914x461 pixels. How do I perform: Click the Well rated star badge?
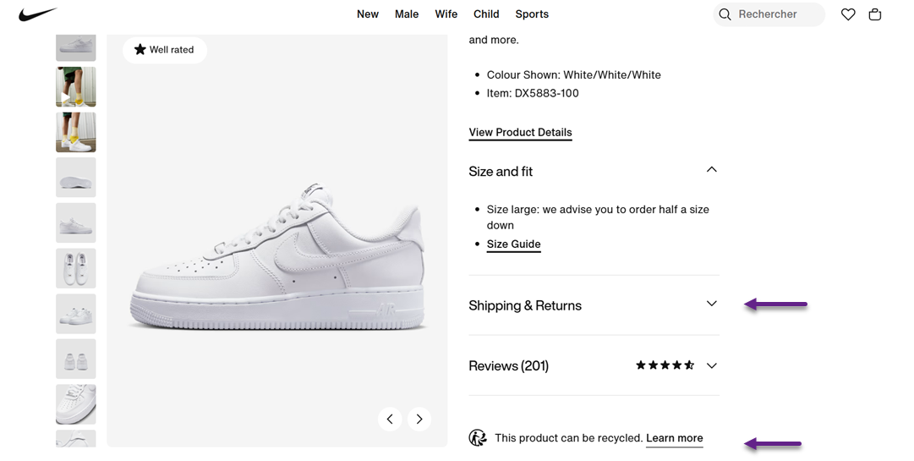pos(164,50)
